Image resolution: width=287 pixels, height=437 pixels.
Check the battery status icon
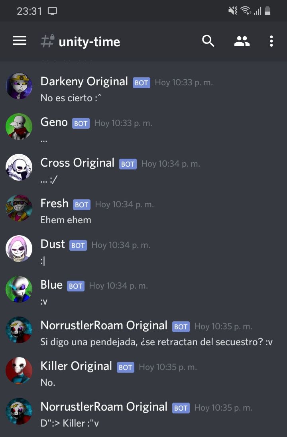[267, 11]
